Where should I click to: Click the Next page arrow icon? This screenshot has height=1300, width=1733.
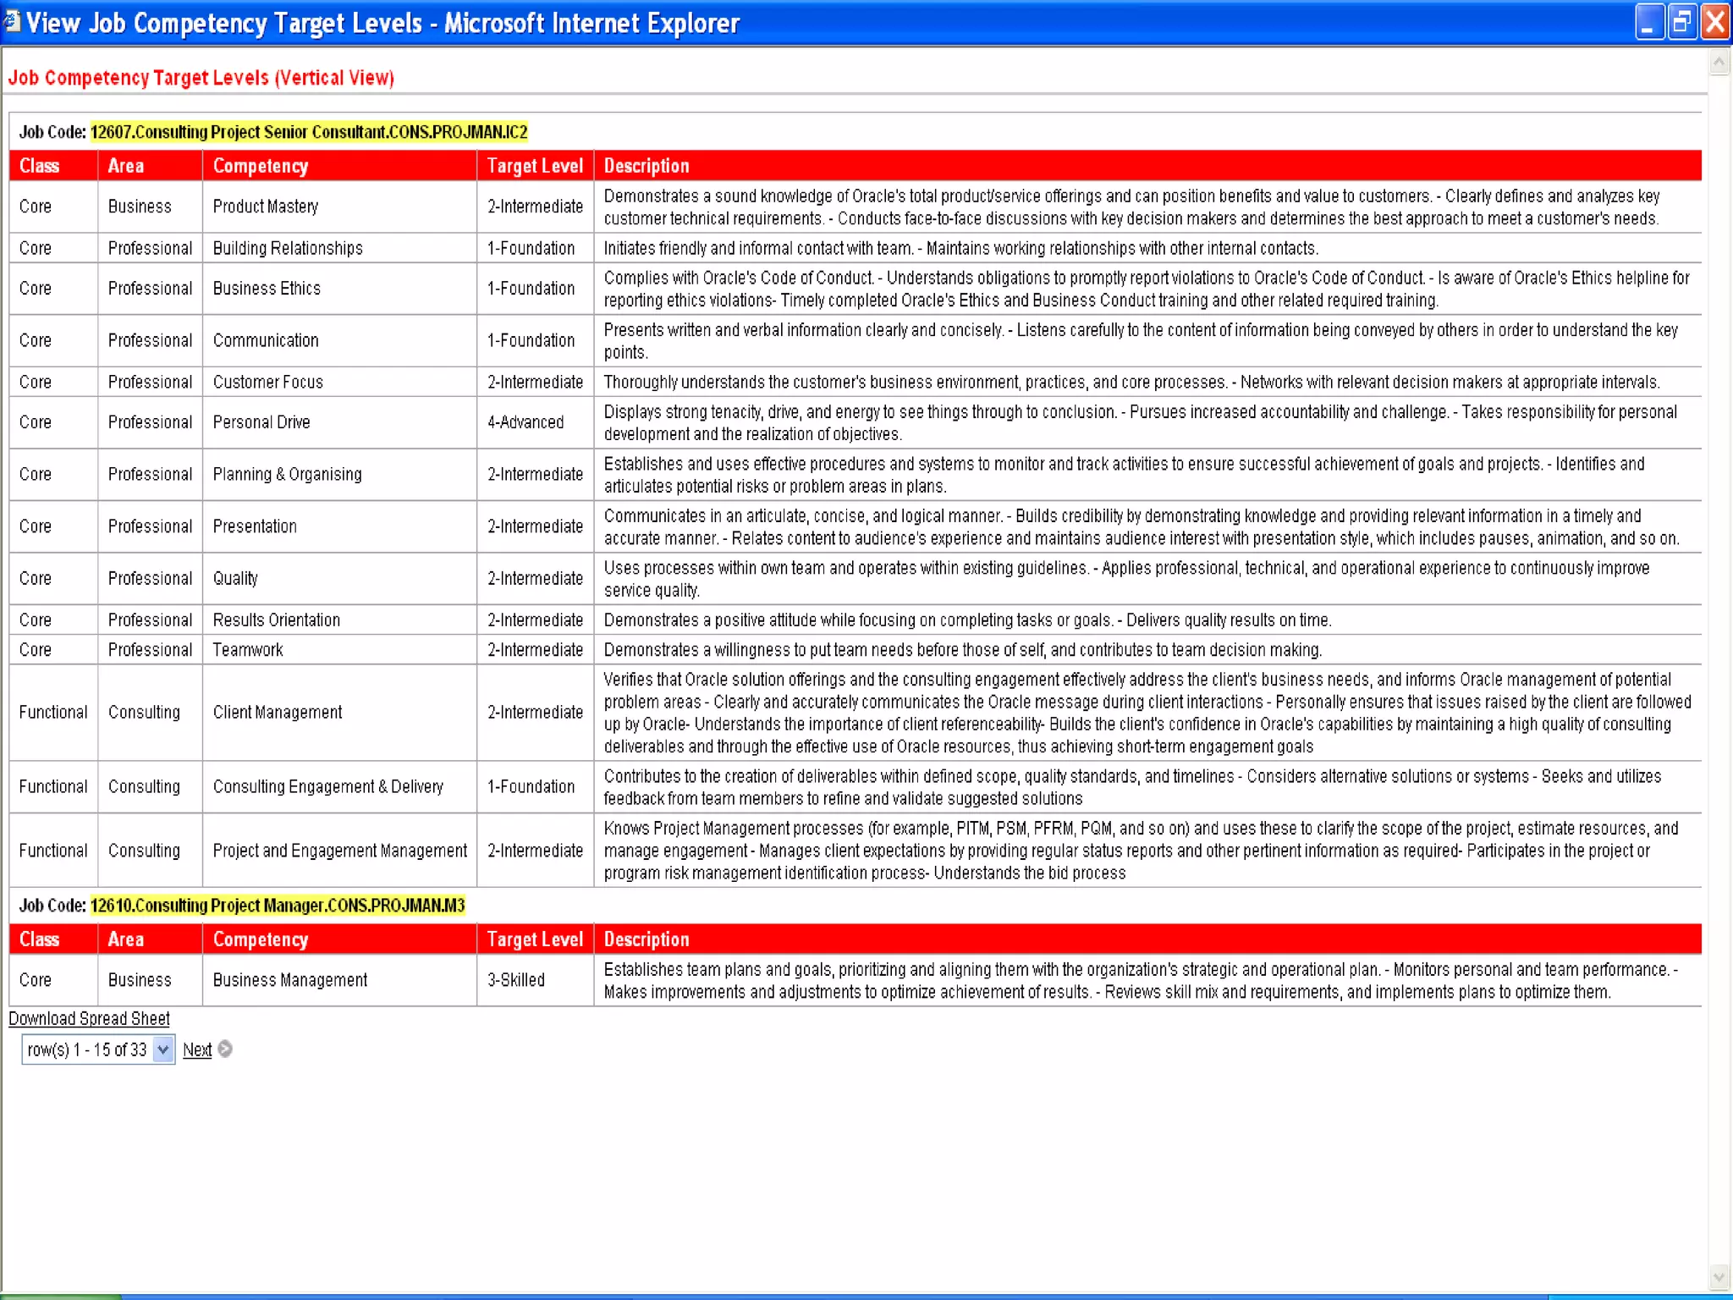pos(225,1049)
